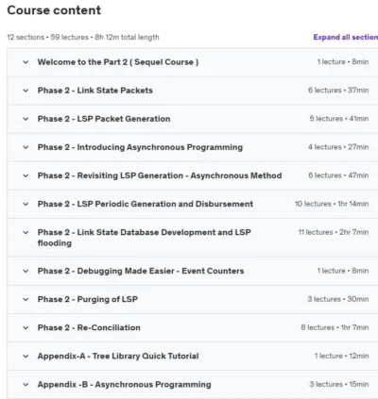Expand chevron for Revisiting LSP Generation section
This screenshot has height=399, width=378.
point(26,175)
